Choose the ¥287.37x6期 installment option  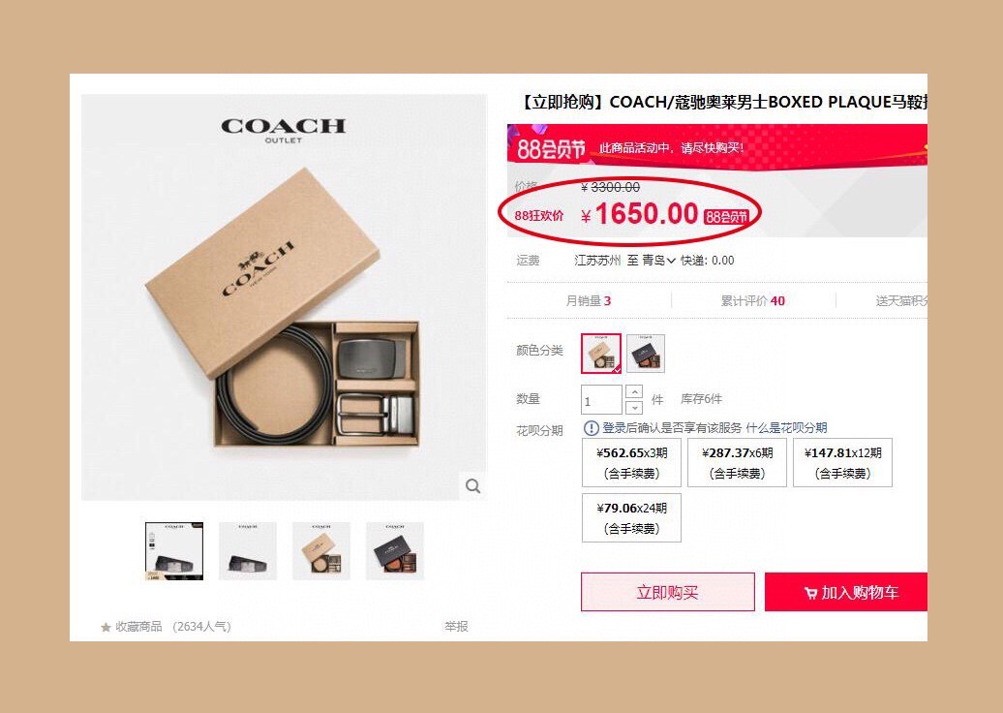coord(737,463)
